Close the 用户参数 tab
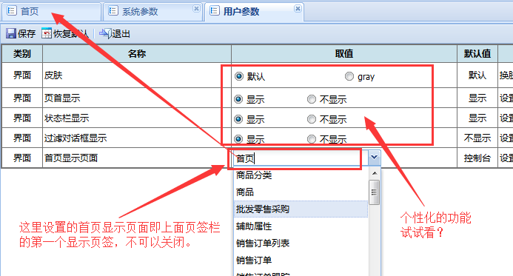The image size is (513, 276). [298, 8]
